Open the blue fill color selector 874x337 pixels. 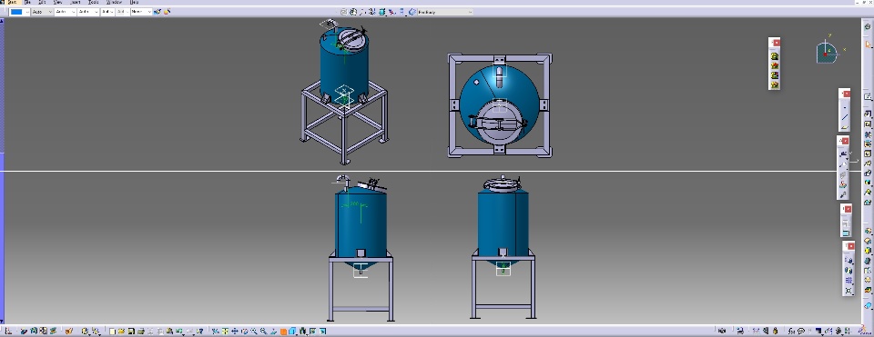(19, 11)
